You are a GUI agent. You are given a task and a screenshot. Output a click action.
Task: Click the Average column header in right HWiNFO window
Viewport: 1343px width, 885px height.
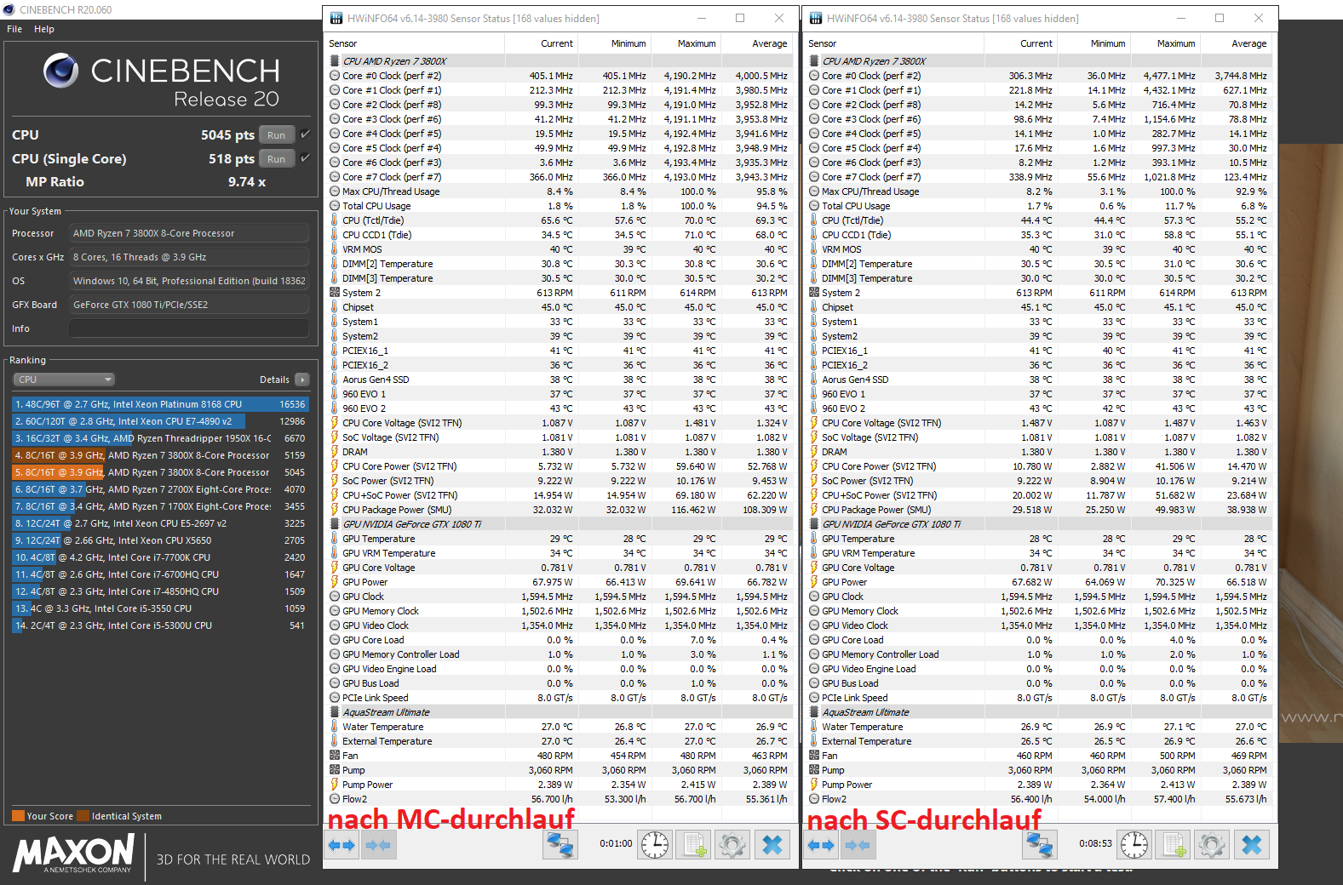coord(1237,43)
